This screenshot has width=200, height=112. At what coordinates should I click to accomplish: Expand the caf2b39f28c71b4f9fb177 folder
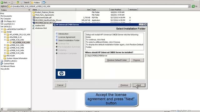(x=2, y=29)
